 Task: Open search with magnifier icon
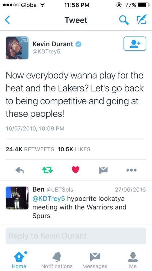(124, 20)
